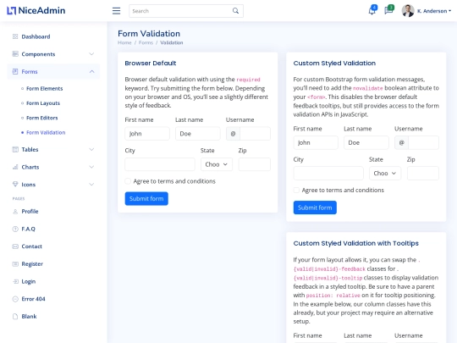The width and height of the screenshot is (457, 343).
Task: Click the Login arrow icon
Action: pyautogui.click(x=15, y=281)
